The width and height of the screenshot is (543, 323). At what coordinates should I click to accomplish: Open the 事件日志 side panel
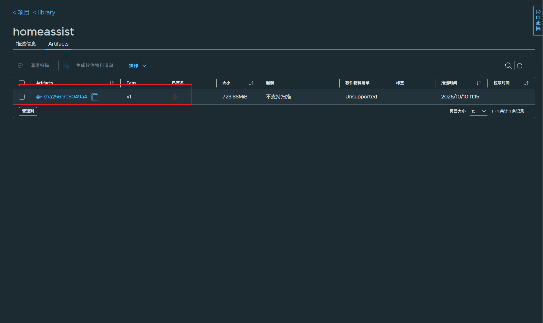tap(538, 20)
